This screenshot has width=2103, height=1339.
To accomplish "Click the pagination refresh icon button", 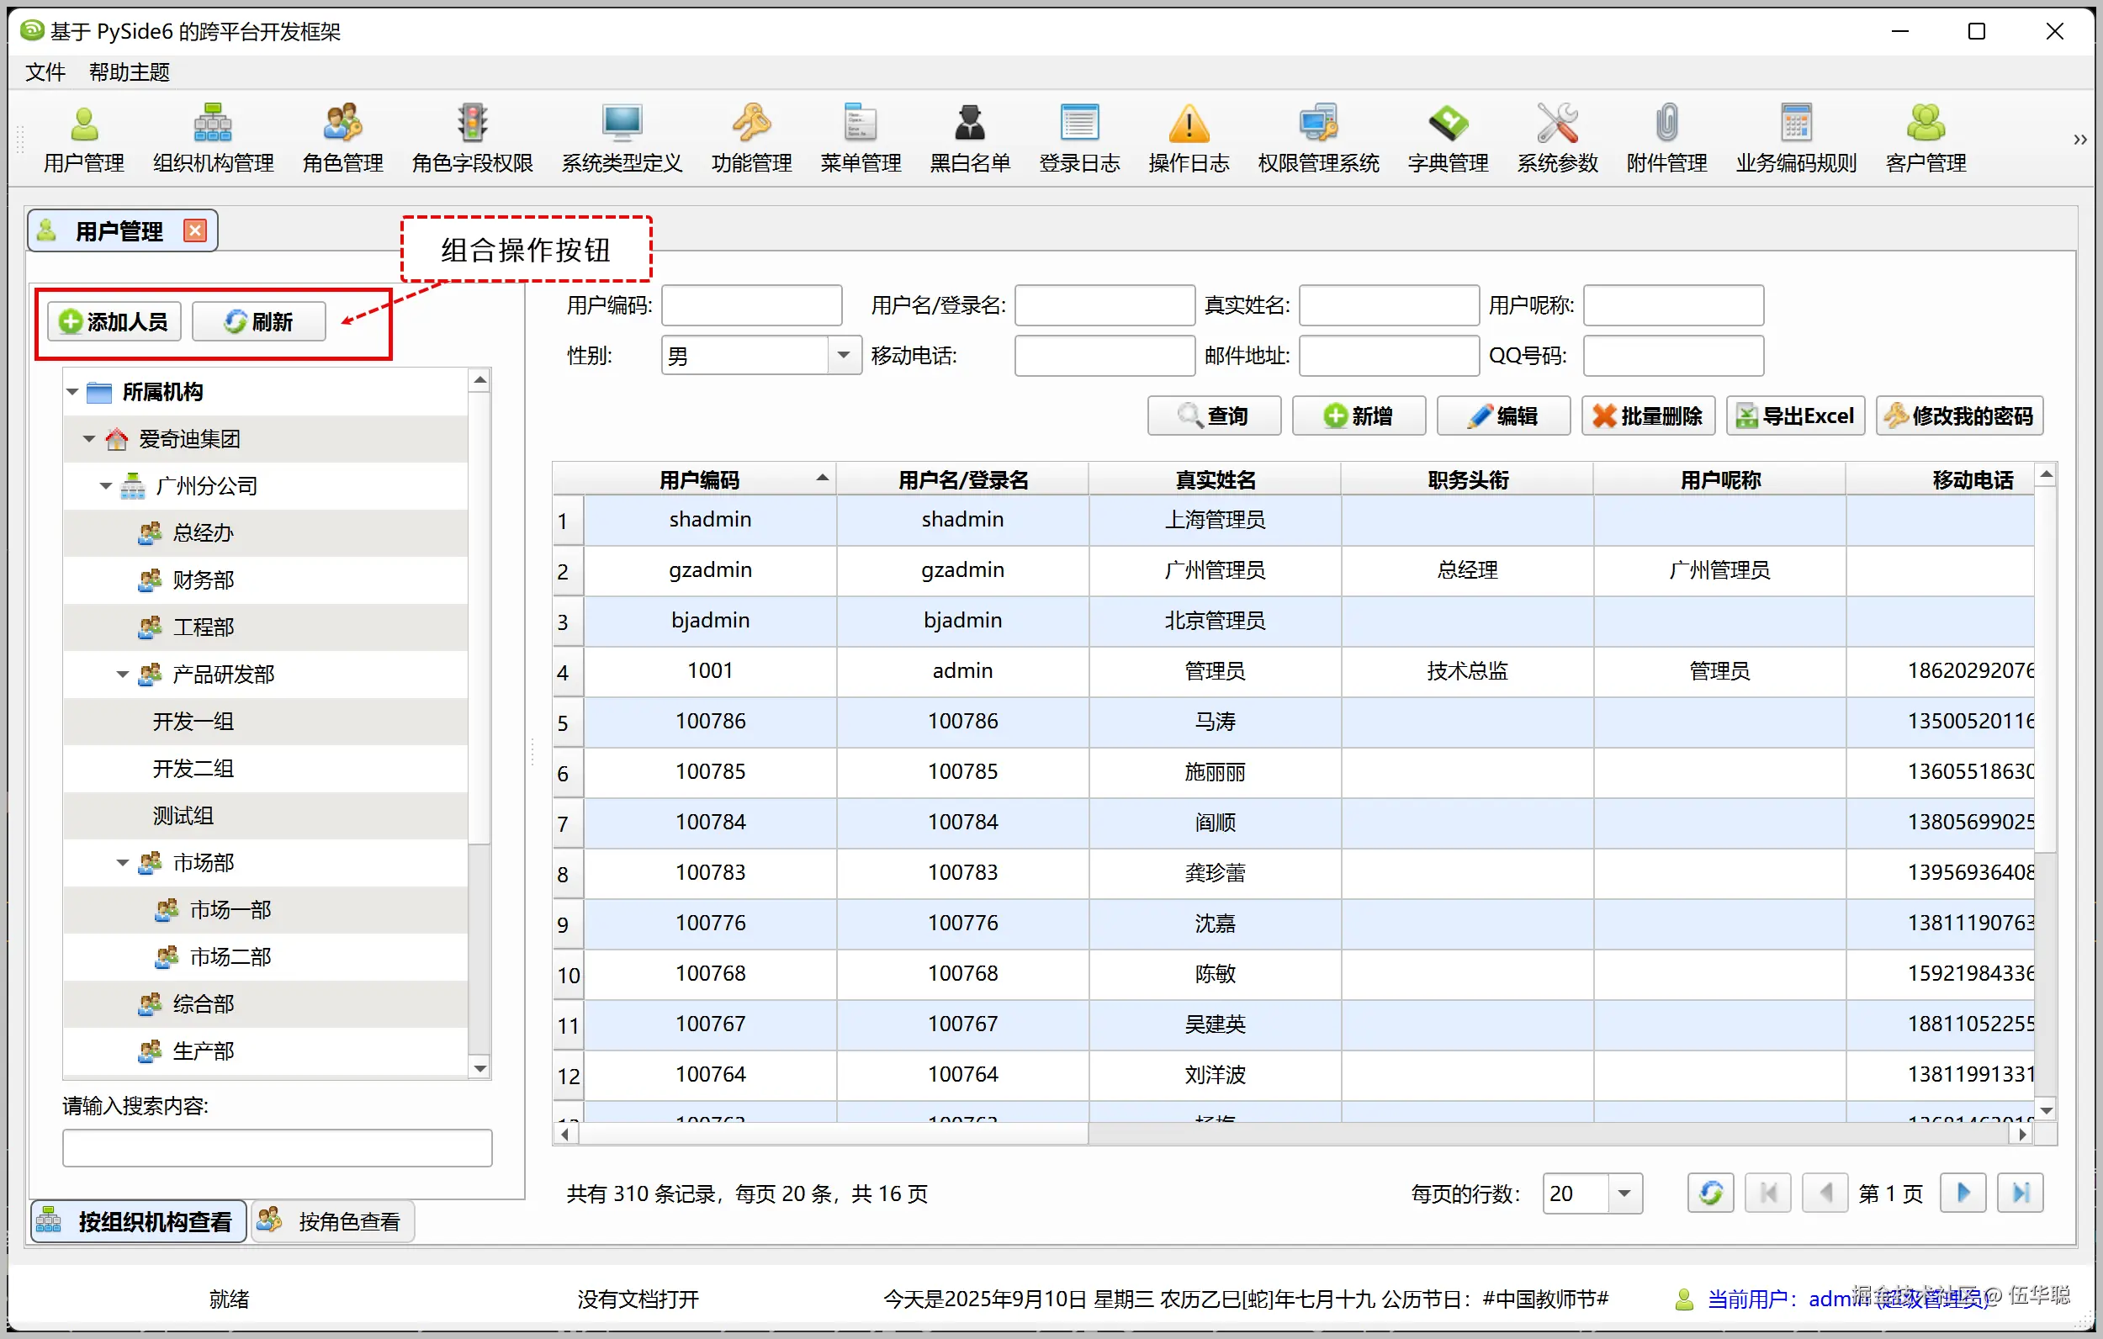I will pos(1710,1193).
